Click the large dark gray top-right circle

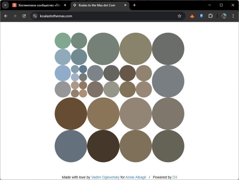(168, 49)
